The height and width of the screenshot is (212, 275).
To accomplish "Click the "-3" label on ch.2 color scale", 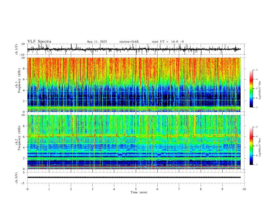I will tap(256, 127).
